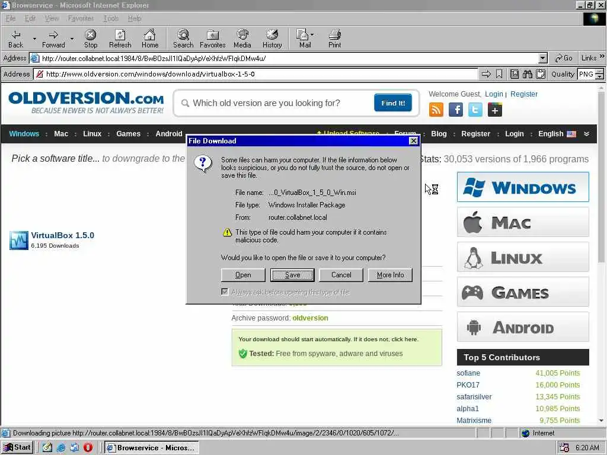Viewport: 607px width, 455px height.
Task: Go to the Home page icon
Action: click(x=150, y=39)
